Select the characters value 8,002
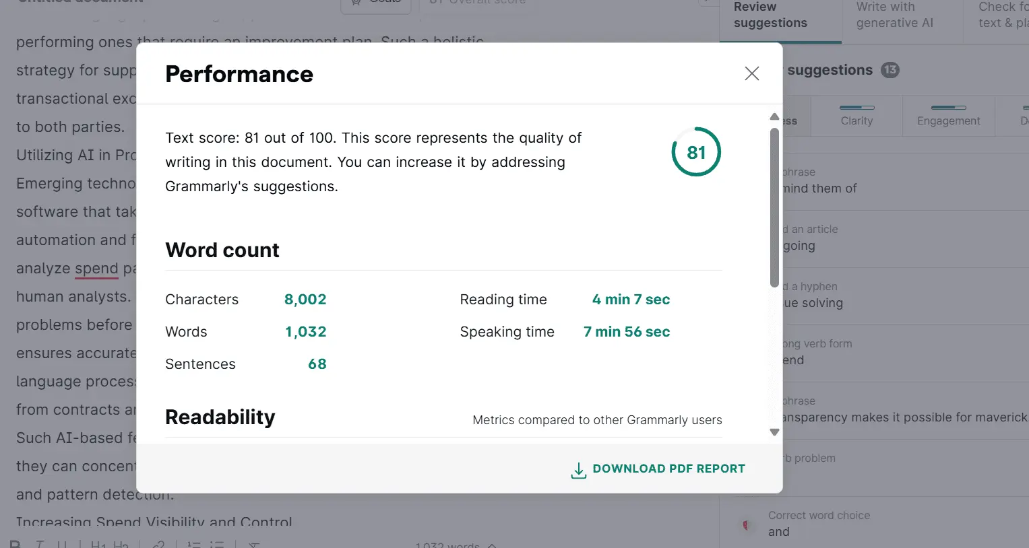The image size is (1029, 548). pyautogui.click(x=305, y=300)
